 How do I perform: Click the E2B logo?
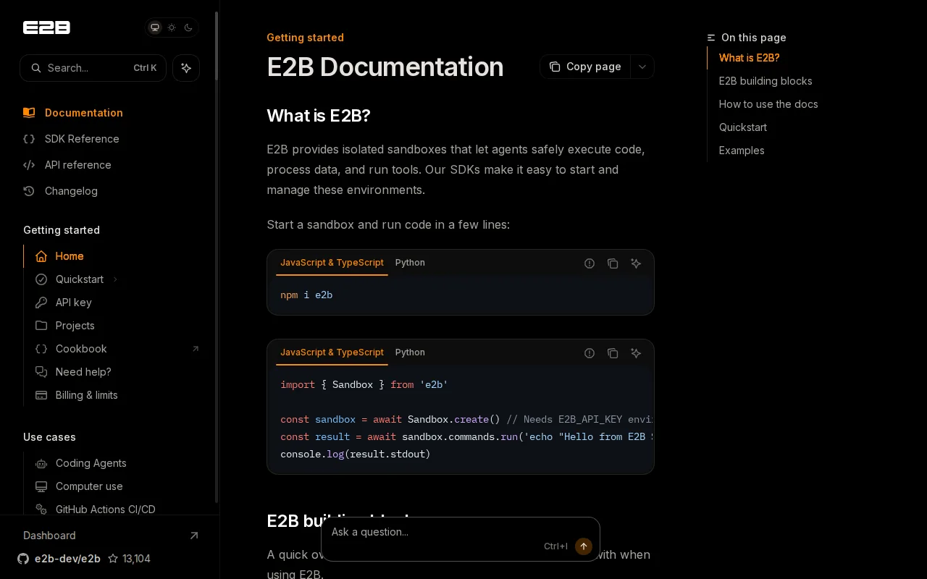coord(46,28)
